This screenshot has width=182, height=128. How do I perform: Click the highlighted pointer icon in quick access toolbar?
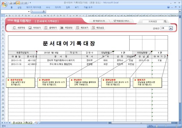(18, 3)
